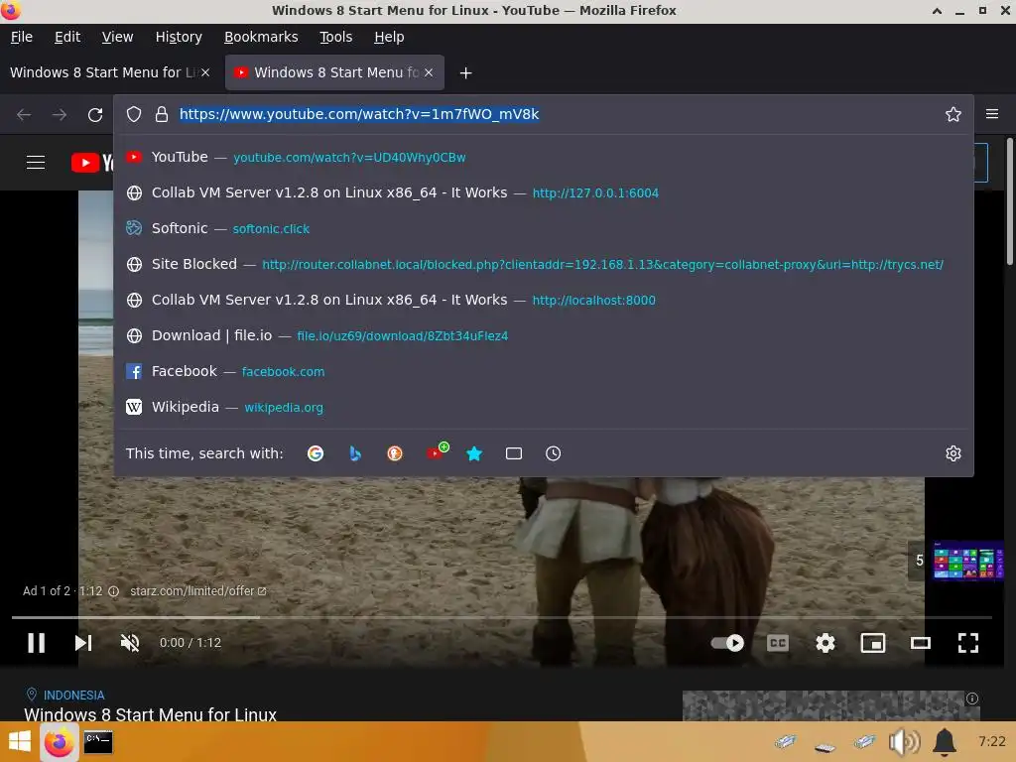
Task: Open search settings gear in dropdown
Action: (x=952, y=453)
